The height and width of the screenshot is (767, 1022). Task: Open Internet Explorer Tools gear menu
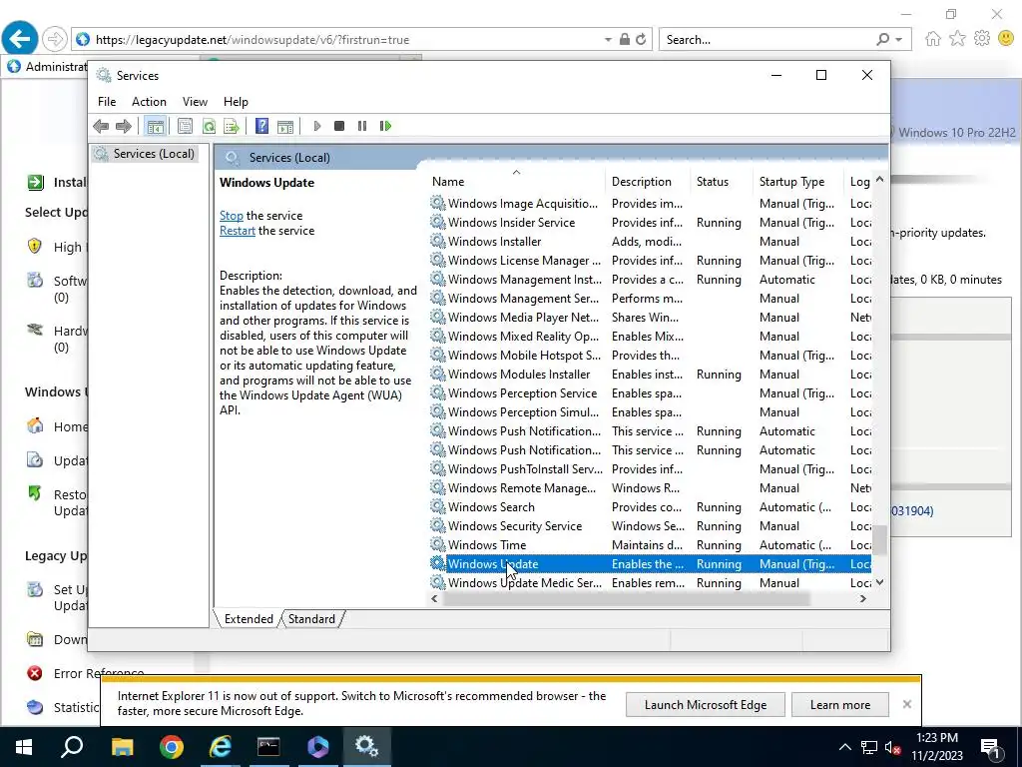pyautogui.click(x=982, y=39)
